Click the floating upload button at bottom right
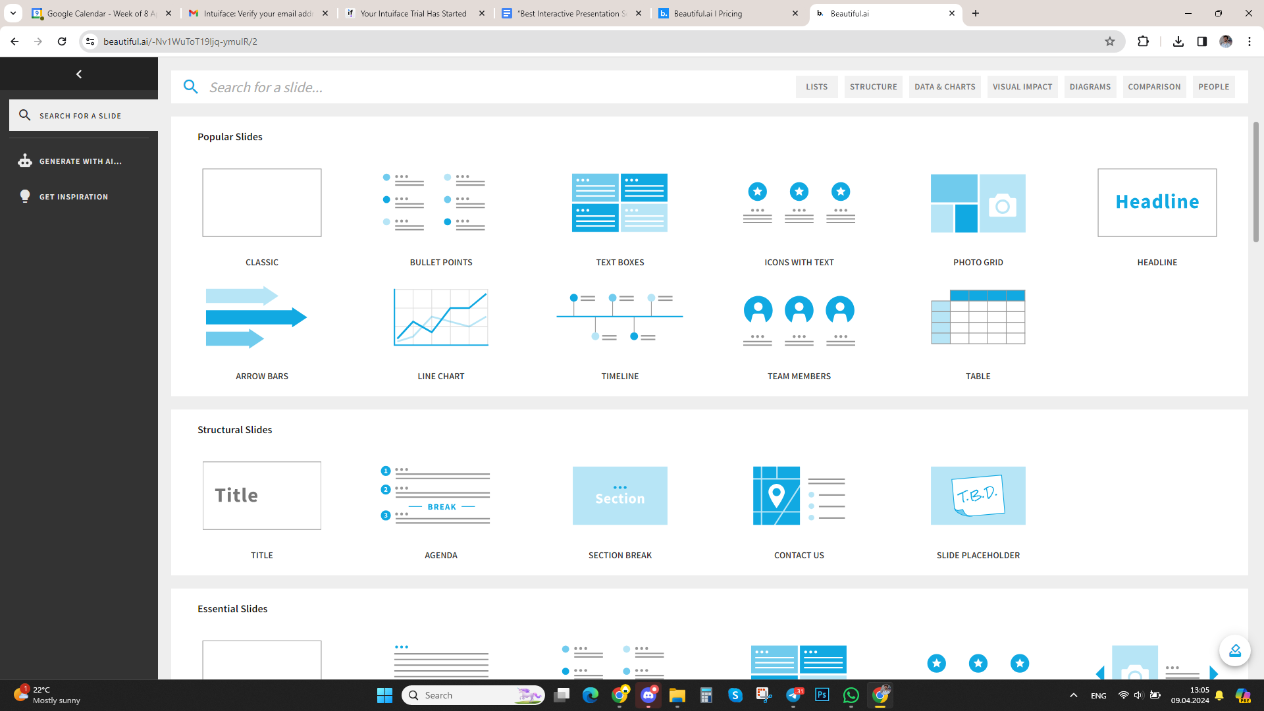The width and height of the screenshot is (1264, 711). click(1234, 650)
